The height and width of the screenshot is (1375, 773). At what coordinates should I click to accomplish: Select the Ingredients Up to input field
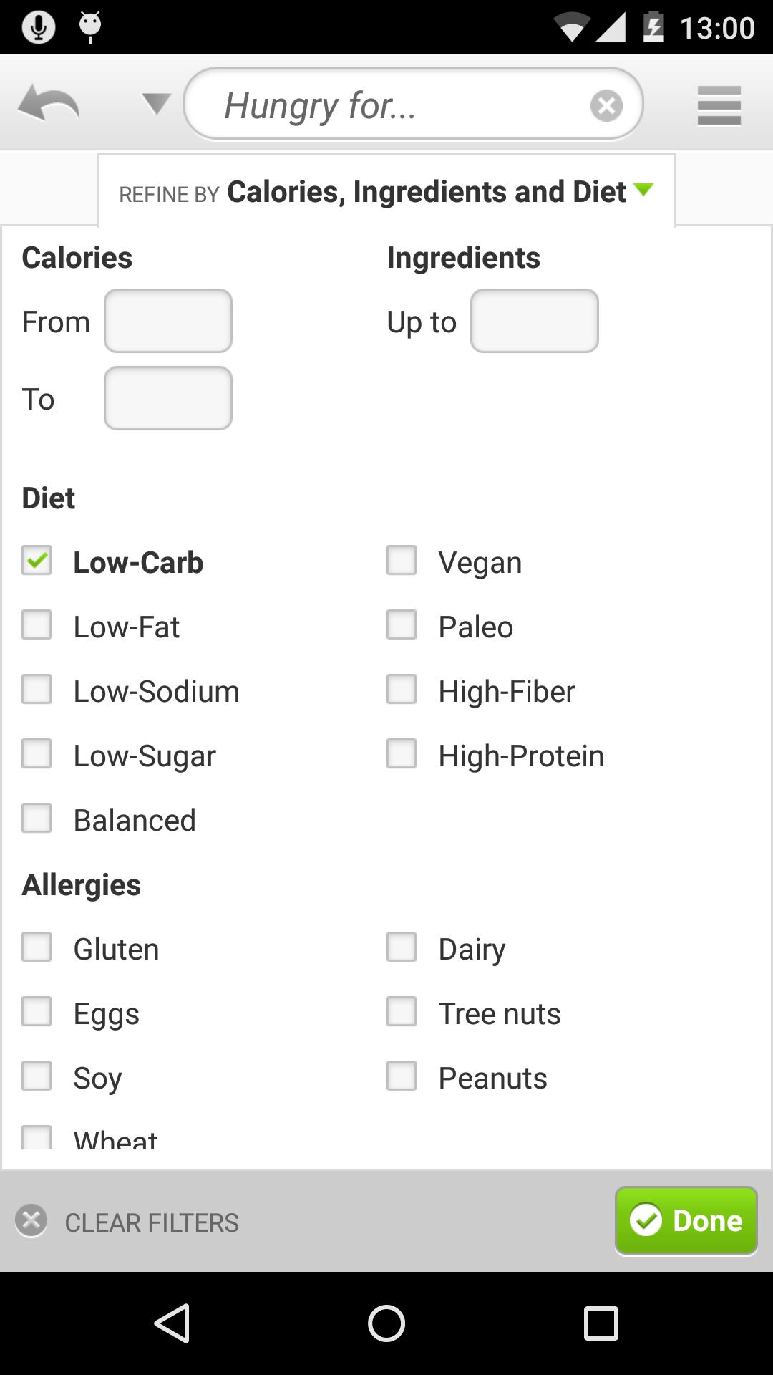click(x=535, y=321)
